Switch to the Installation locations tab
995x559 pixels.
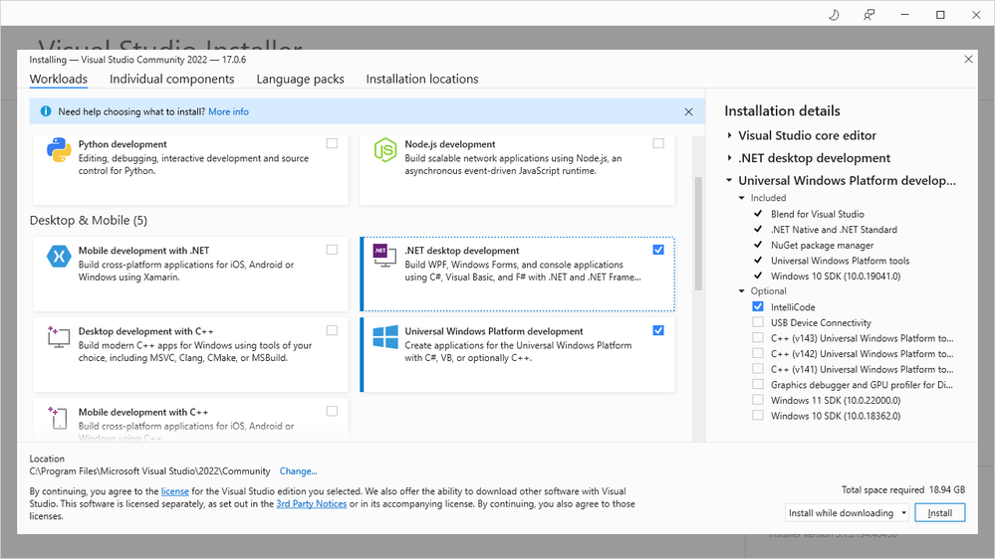(x=422, y=80)
